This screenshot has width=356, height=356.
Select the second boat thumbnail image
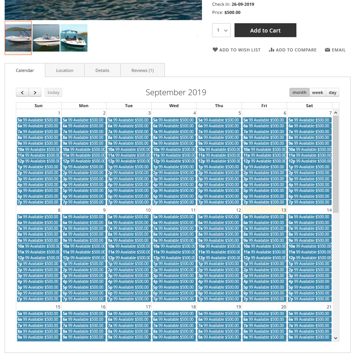[x=46, y=38]
